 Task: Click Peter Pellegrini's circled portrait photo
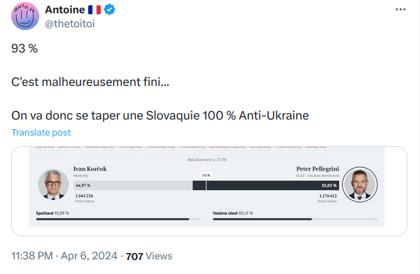360,185
